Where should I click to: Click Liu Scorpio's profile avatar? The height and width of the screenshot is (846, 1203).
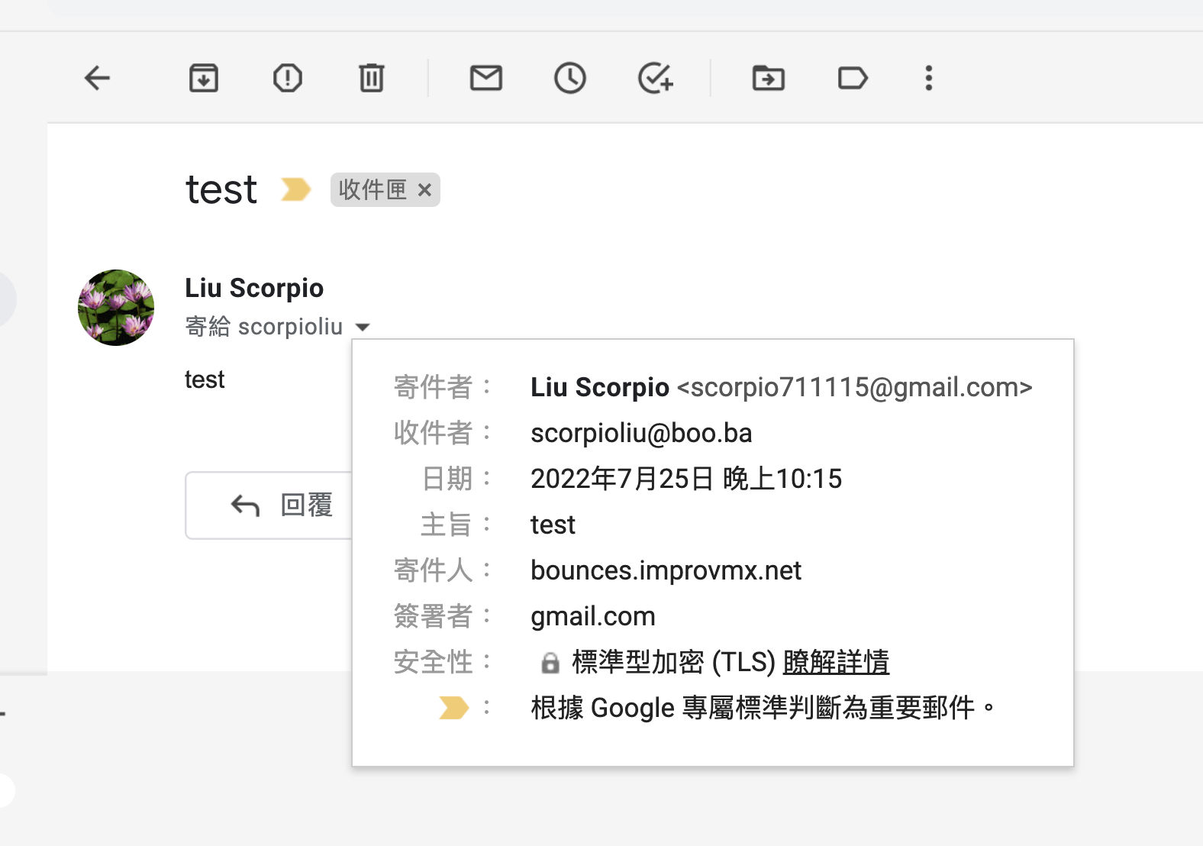point(116,308)
